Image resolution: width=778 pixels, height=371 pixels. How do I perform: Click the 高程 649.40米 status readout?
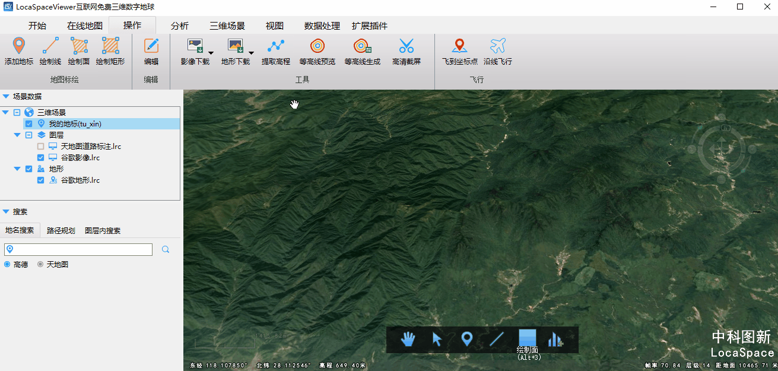point(342,366)
